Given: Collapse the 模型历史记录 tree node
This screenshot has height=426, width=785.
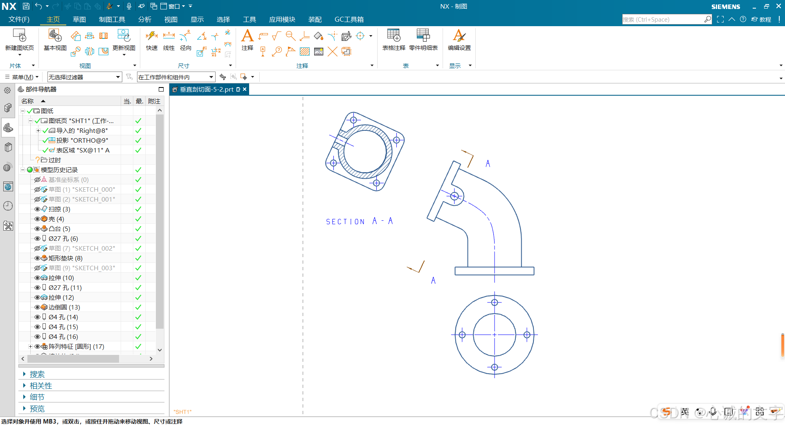Looking at the screenshot, I should (x=23, y=170).
